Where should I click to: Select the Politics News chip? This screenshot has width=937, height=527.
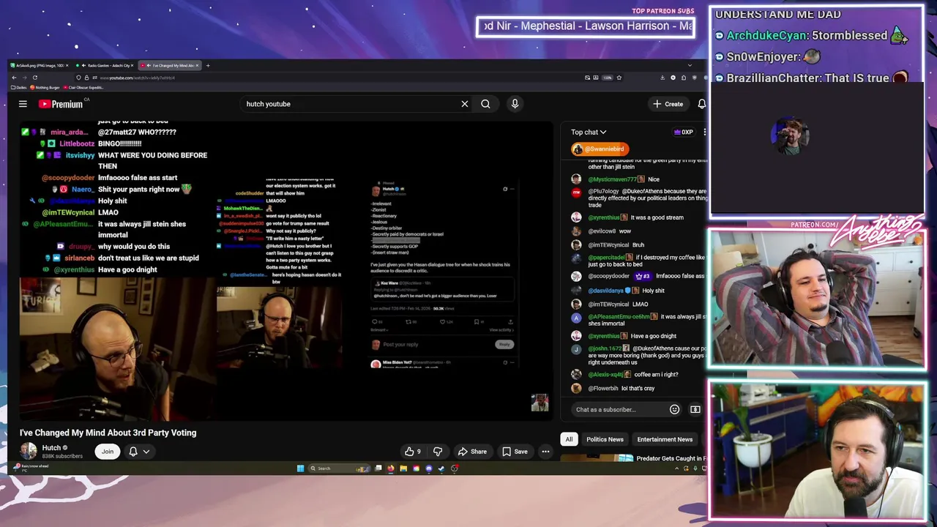tap(605, 439)
